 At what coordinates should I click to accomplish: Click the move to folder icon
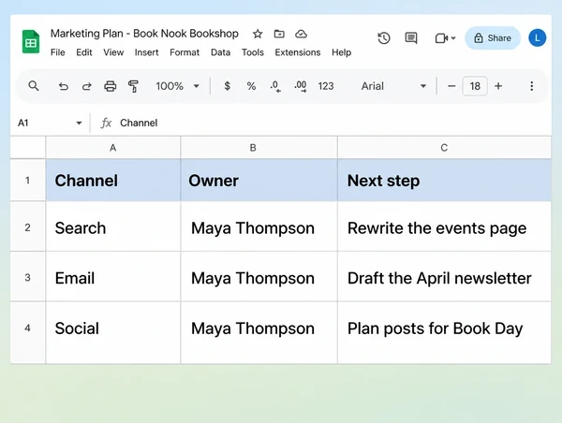(279, 34)
